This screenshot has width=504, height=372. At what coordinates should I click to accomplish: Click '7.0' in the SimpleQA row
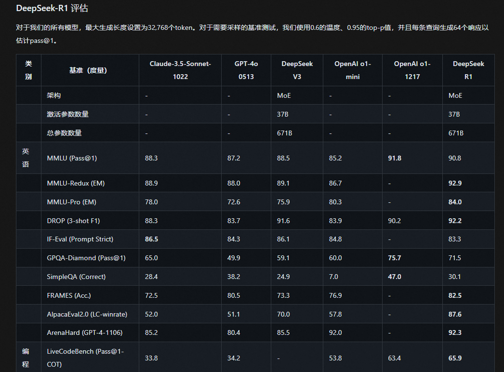click(333, 277)
